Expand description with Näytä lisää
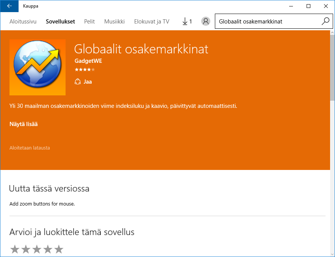This screenshot has height=257, width=335. click(x=23, y=124)
